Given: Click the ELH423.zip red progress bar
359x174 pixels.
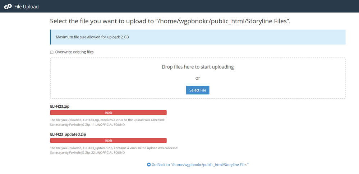Looking at the screenshot, I should pyautogui.click(x=108, y=113).
